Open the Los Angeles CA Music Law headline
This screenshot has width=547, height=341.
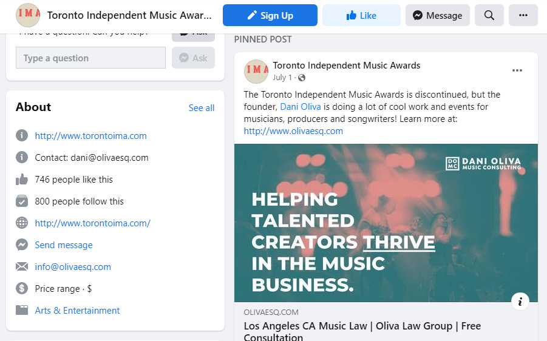coord(362,331)
